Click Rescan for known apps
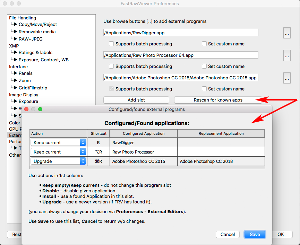Screen dimensions: 300x245 coord(218,100)
